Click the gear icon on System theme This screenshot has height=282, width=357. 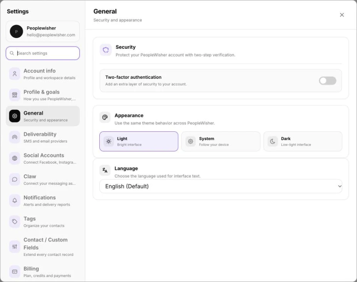pyautogui.click(x=191, y=141)
